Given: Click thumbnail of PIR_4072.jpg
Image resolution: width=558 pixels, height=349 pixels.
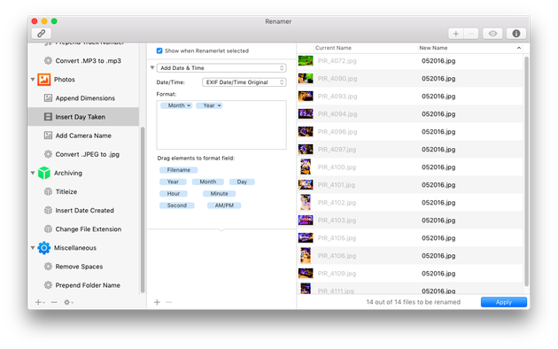Looking at the screenshot, I should click(306, 60).
